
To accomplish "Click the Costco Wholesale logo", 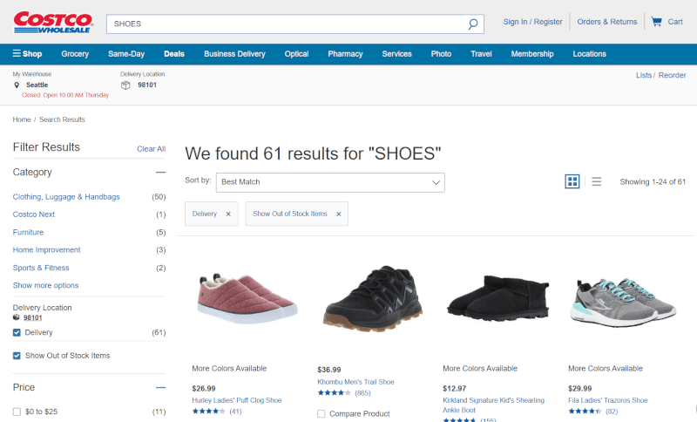I will click(53, 23).
